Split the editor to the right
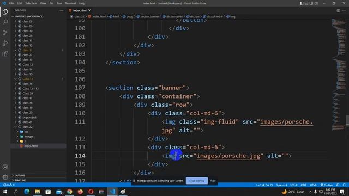Image resolution: width=349 pixels, height=196 pixels. (x=338, y=10)
